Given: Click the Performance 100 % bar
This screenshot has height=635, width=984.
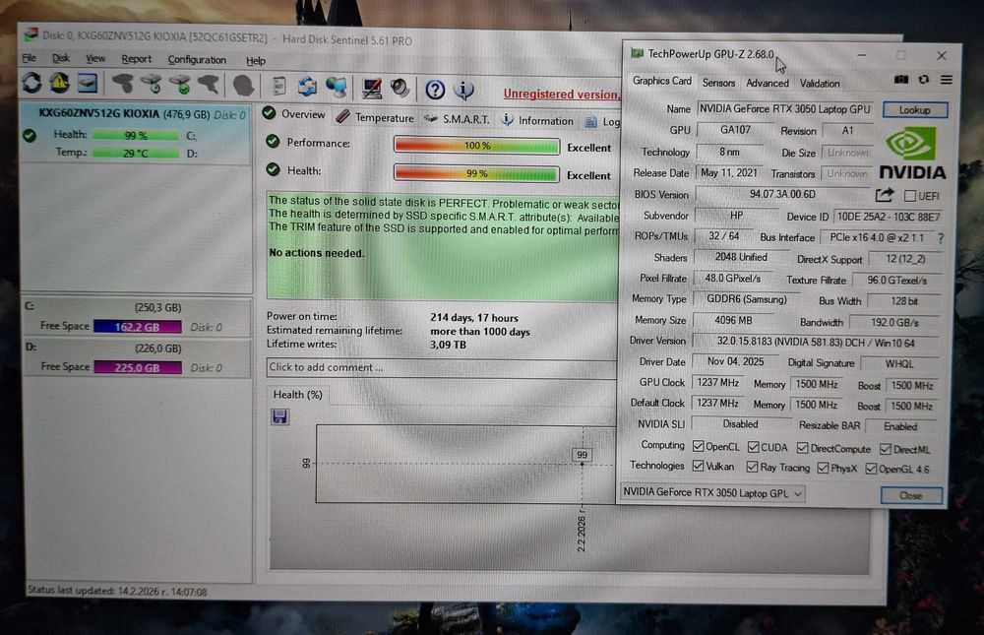Looking at the screenshot, I should click(x=476, y=146).
